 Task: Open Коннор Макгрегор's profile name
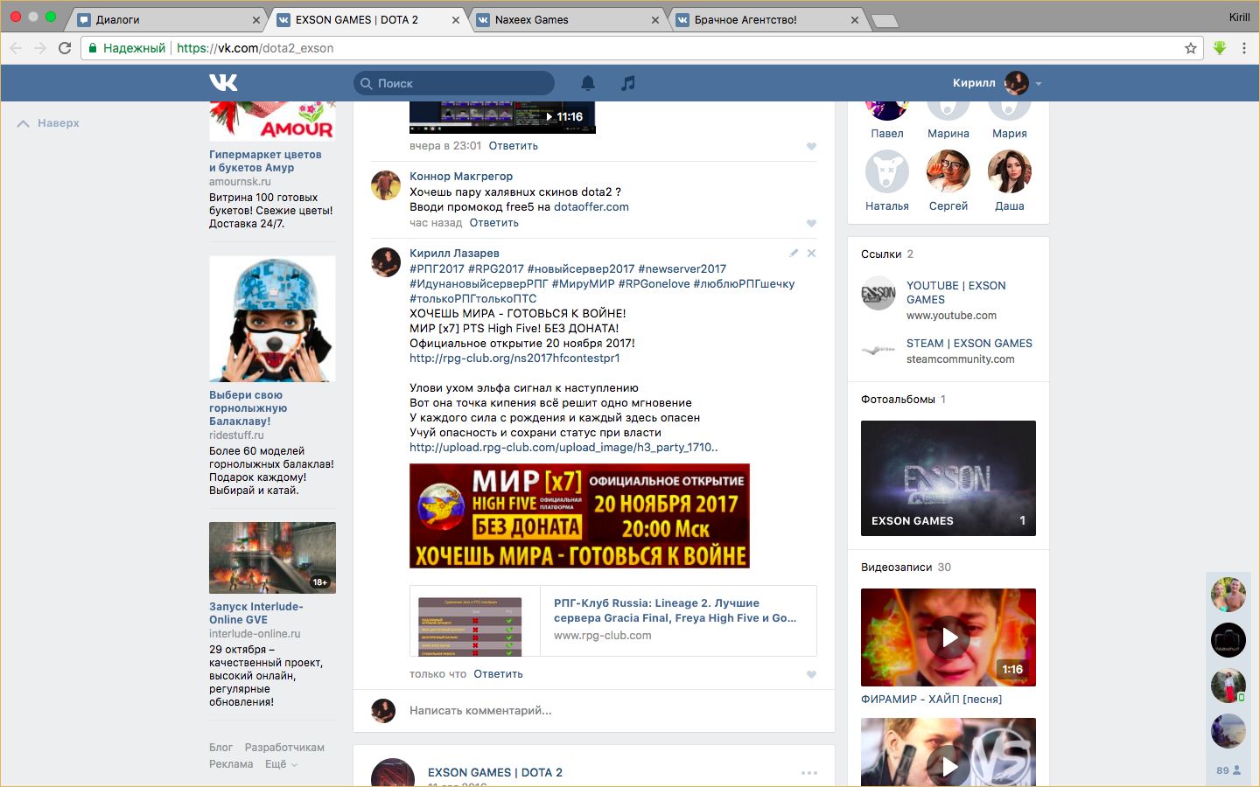click(461, 177)
